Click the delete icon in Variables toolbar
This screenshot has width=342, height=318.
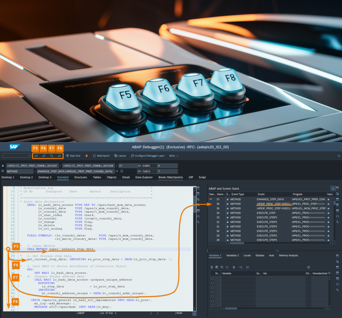[212, 267]
